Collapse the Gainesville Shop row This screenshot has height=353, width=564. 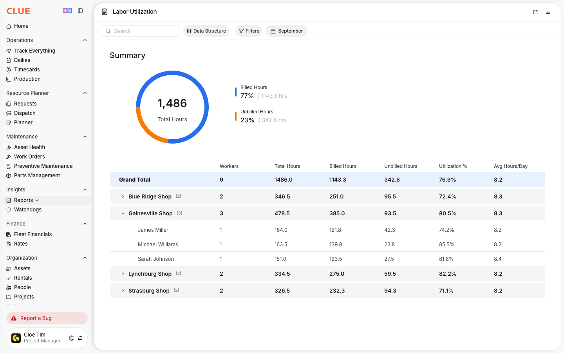pyautogui.click(x=123, y=213)
